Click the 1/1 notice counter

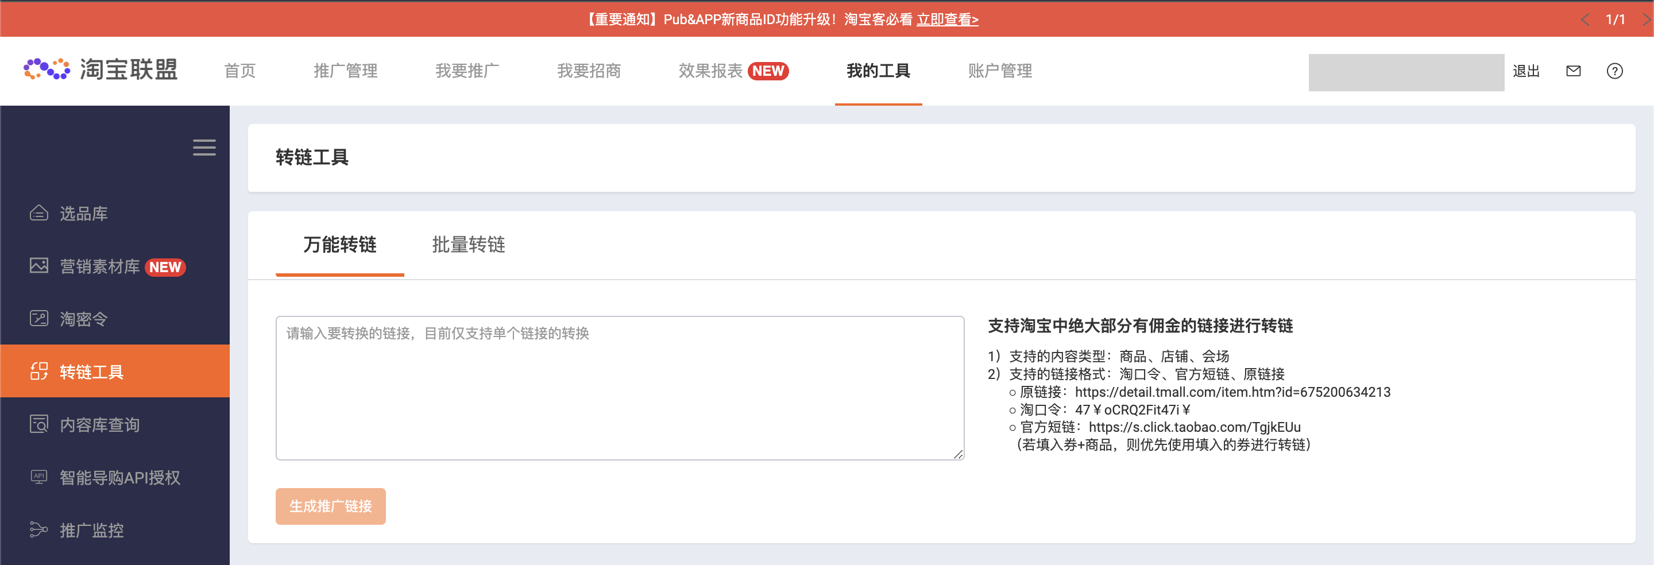1616,20
